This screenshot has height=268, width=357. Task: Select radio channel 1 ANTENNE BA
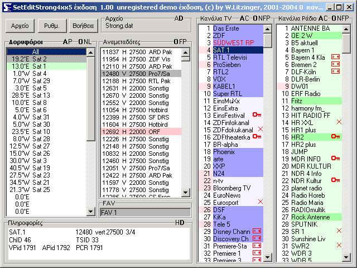tap(310, 28)
